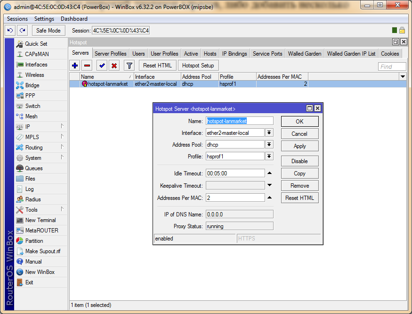Click the undo arrow icon
This screenshot has height=314, width=412.
10,30
